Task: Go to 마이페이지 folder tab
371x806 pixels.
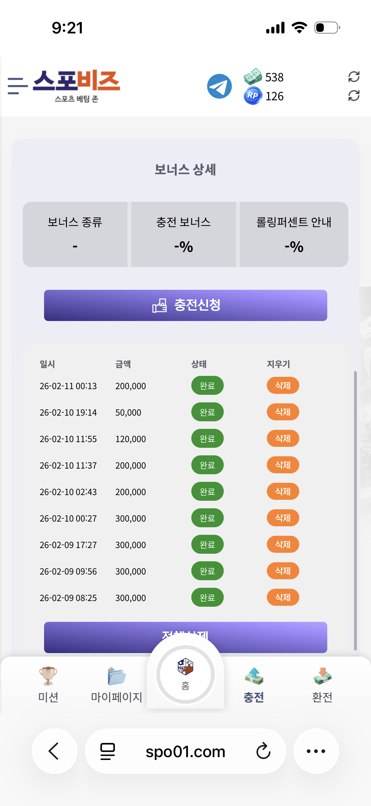Action: [116, 684]
